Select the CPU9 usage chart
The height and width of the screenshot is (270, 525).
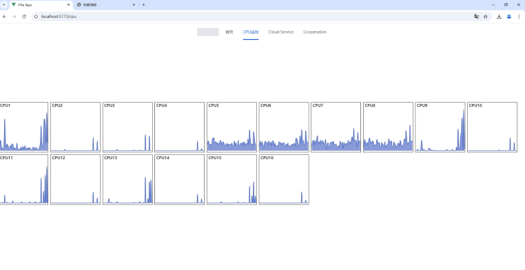click(x=440, y=127)
